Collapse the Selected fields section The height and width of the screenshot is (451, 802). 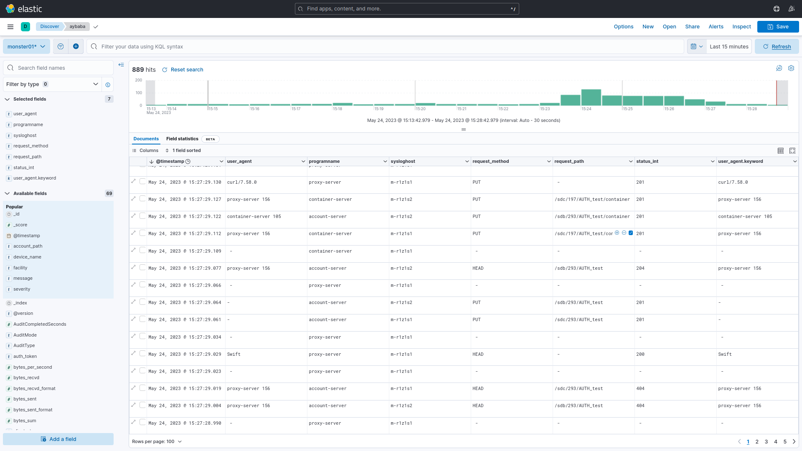click(7, 99)
